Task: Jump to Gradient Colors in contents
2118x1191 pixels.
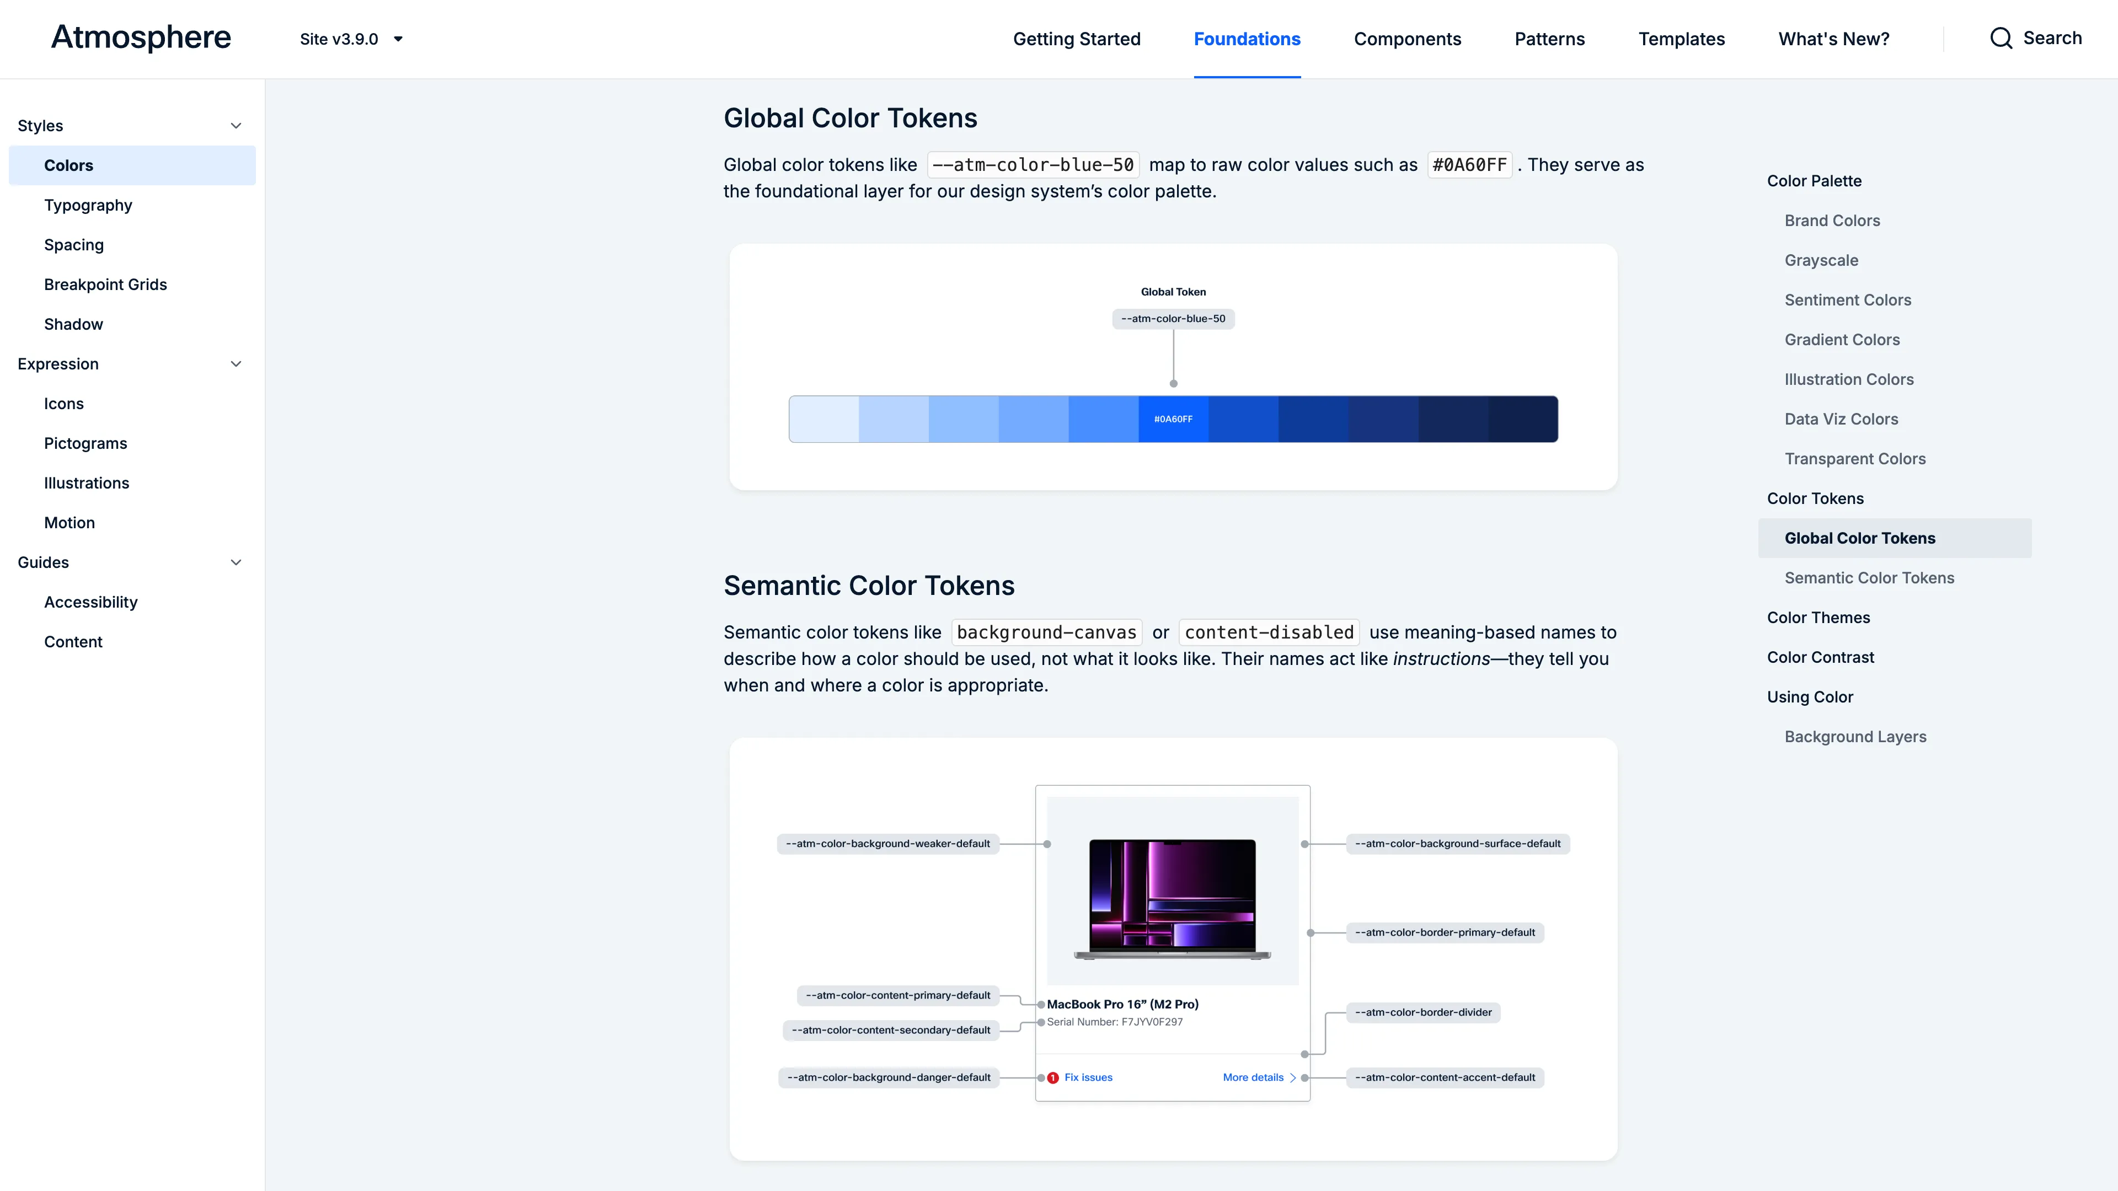Action: pyautogui.click(x=1842, y=340)
